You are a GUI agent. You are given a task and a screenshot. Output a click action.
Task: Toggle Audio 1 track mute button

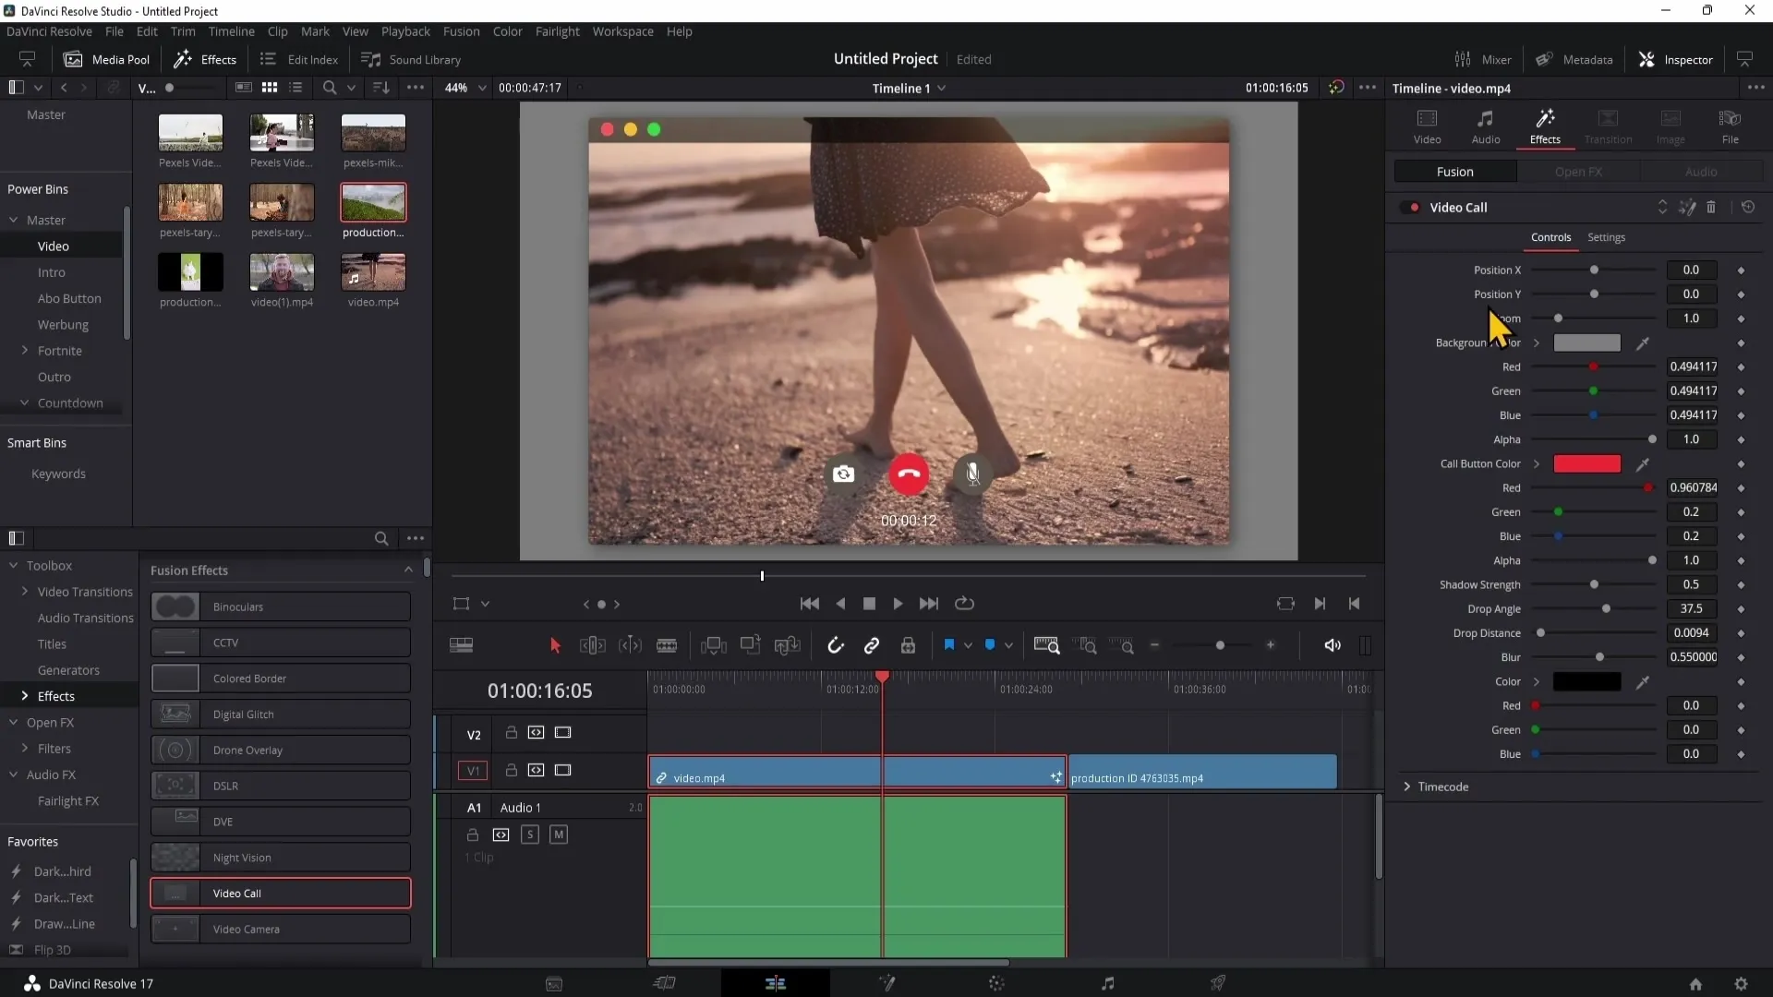point(558,835)
